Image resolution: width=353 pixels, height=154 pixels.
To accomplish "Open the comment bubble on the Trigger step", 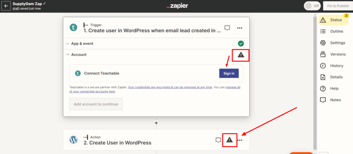I will coord(227,28).
